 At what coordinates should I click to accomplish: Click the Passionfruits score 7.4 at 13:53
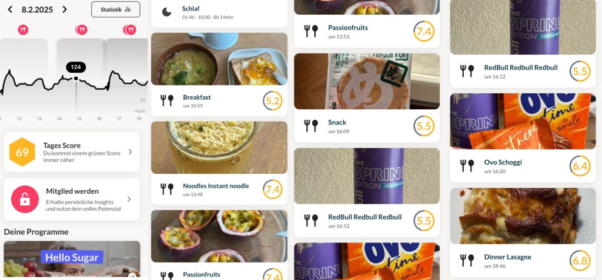click(x=424, y=31)
